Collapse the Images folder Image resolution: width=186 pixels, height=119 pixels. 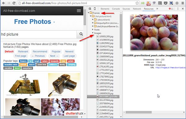tap(93, 33)
